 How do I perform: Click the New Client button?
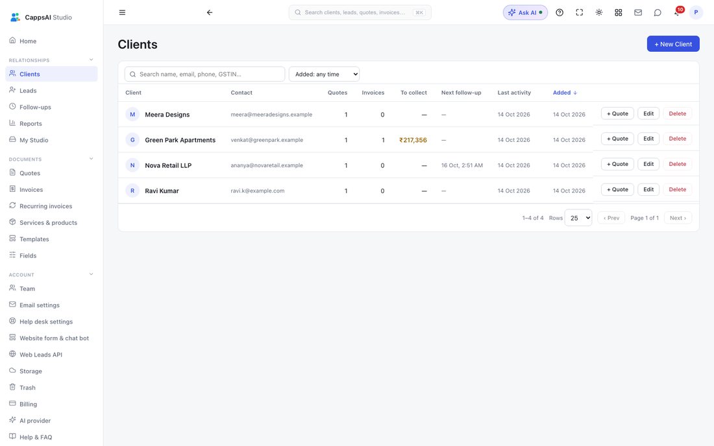coord(673,44)
